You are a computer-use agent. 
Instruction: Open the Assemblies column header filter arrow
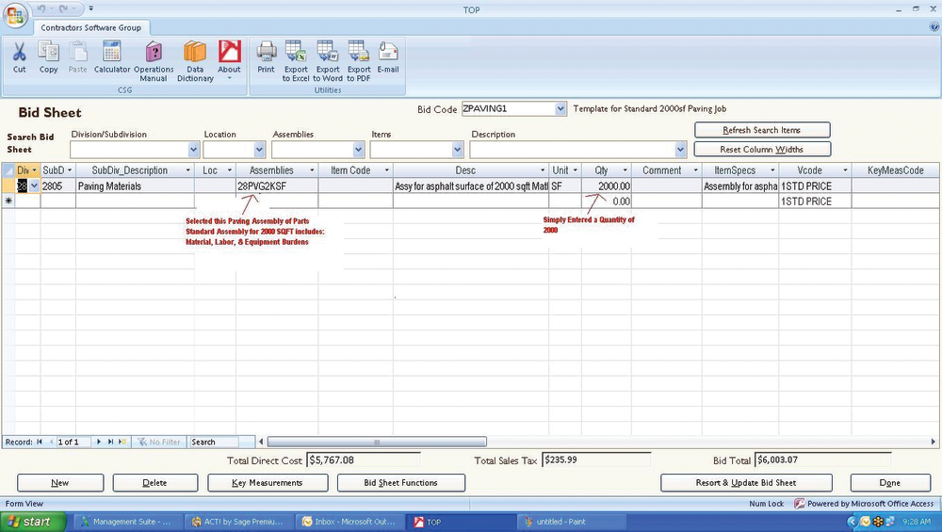pyautogui.click(x=312, y=170)
